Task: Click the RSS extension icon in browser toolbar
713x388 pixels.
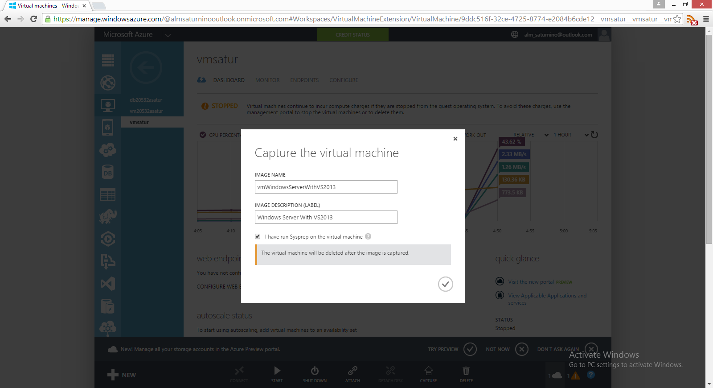Action: (692, 20)
